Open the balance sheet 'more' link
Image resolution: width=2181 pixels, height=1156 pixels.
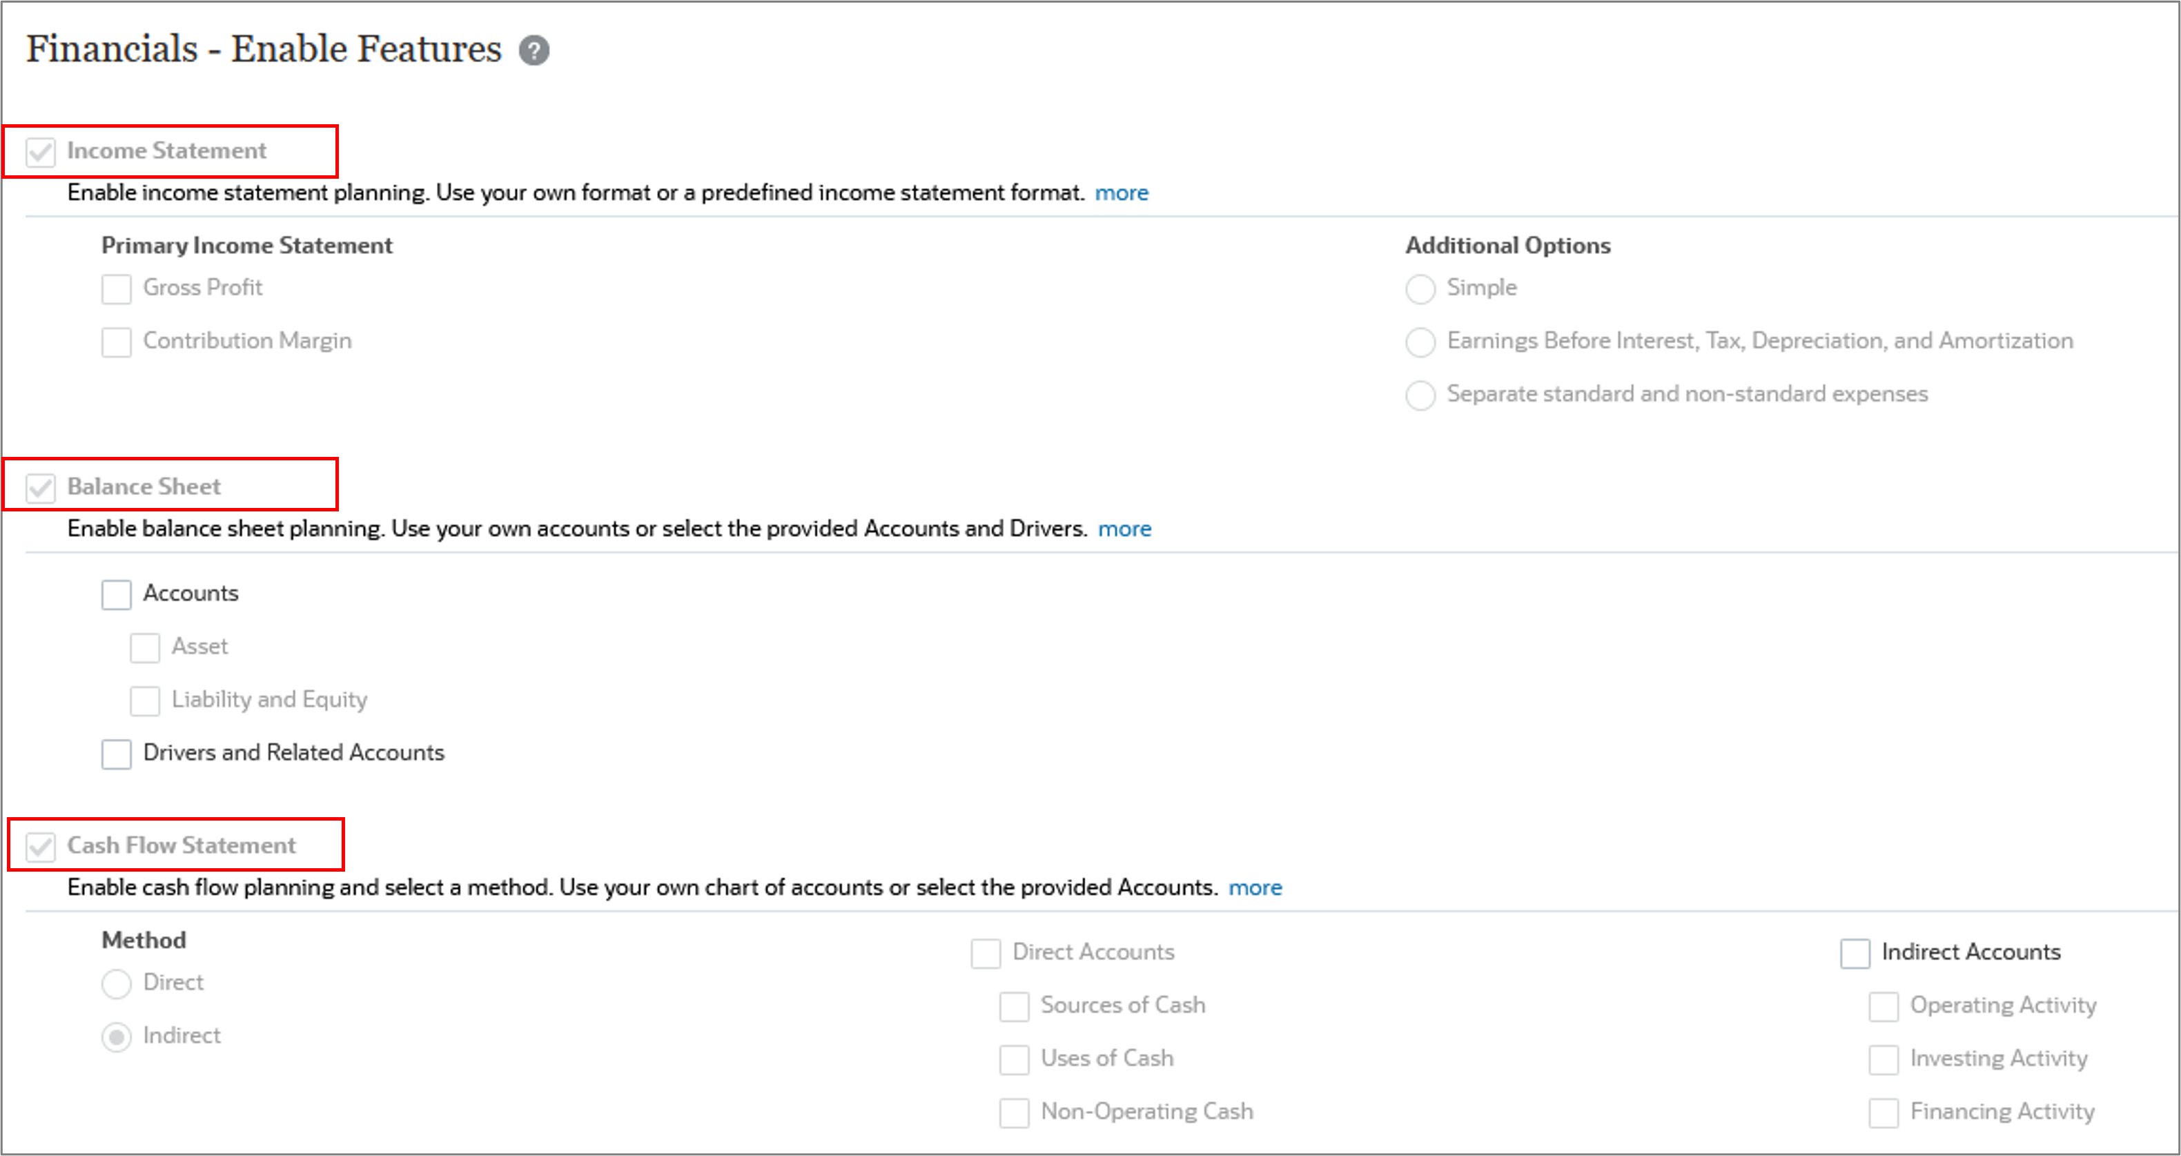pos(1124,529)
